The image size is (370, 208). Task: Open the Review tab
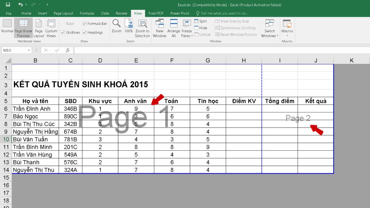click(121, 13)
